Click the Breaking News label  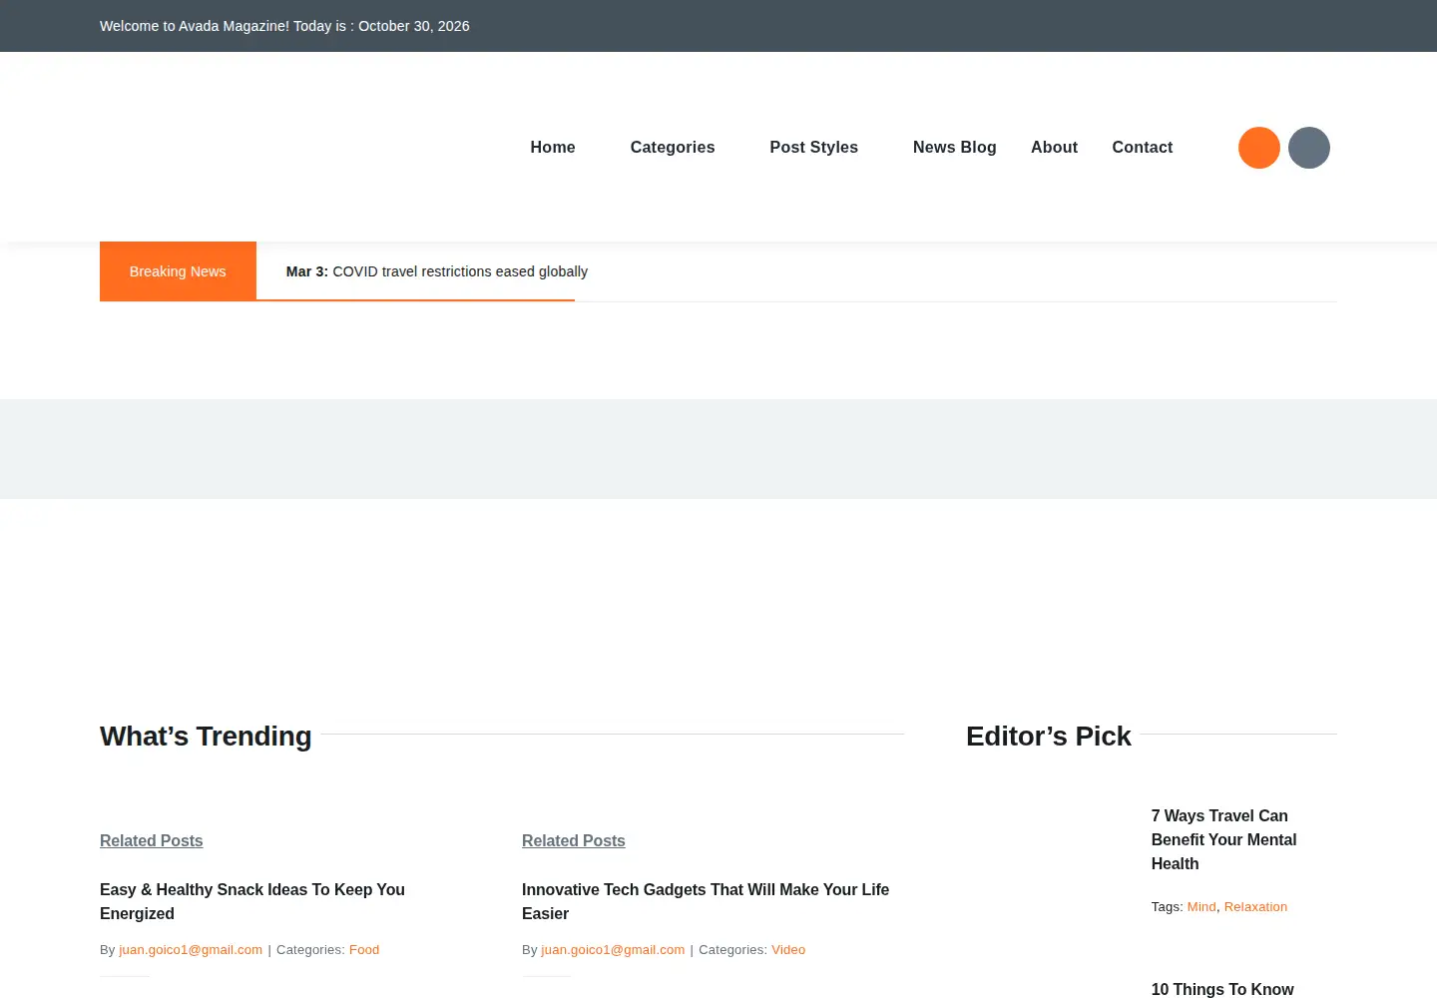click(x=178, y=271)
